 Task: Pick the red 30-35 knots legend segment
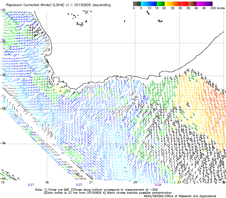click(x=184, y=4)
